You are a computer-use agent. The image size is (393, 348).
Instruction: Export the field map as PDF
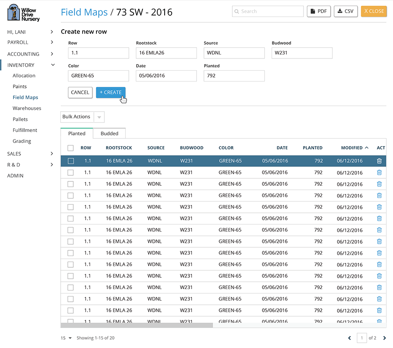pos(319,11)
